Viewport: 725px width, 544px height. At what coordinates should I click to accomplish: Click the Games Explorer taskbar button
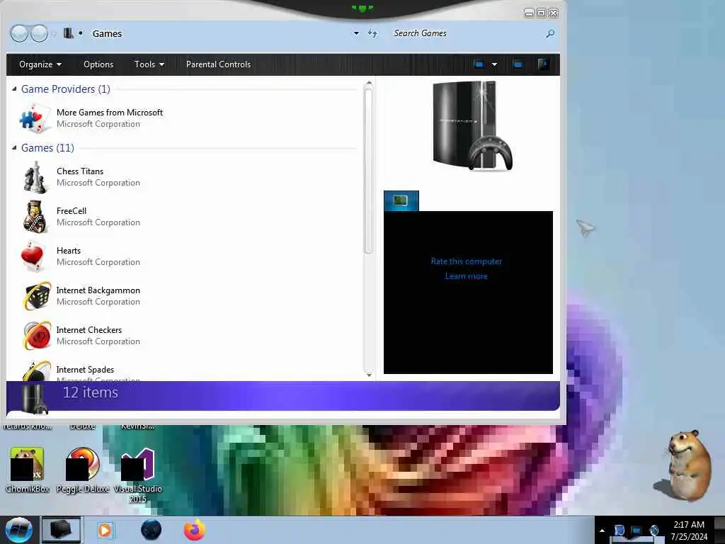(x=61, y=530)
